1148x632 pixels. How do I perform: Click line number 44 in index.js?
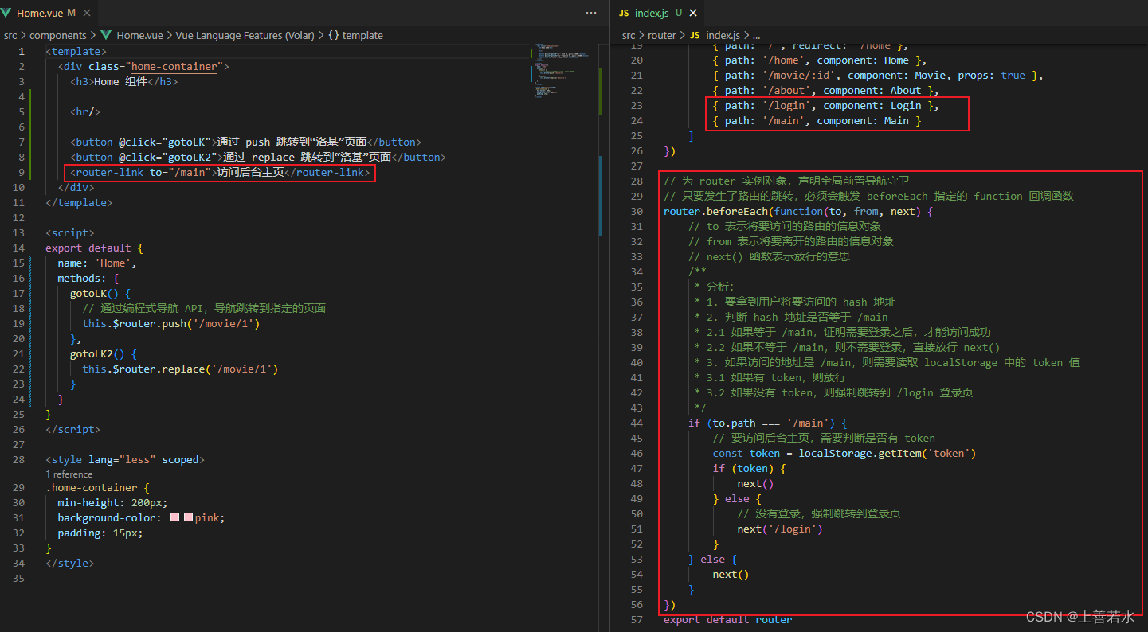point(636,423)
